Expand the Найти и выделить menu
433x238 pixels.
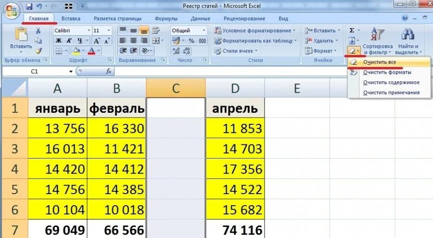point(408,41)
